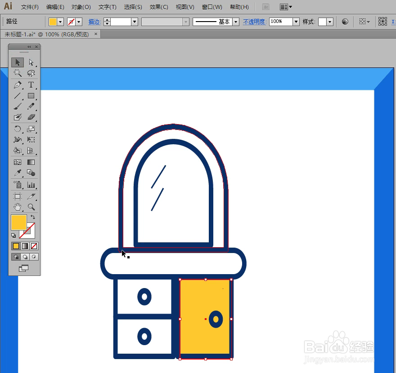Enable Draw Inside mode
Image resolution: width=396 pixels, height=373 pixels.
coord(34,257)
